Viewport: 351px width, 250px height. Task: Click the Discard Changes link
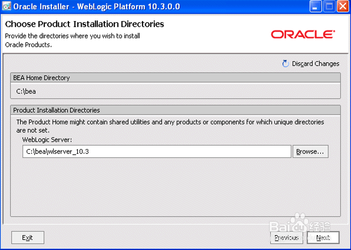click(x=316, y=64)
